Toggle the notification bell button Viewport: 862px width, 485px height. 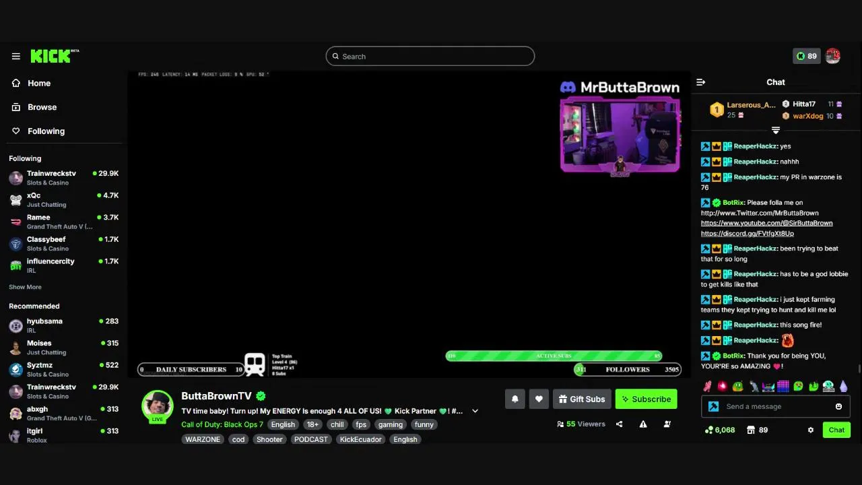(x=515, y=399)
